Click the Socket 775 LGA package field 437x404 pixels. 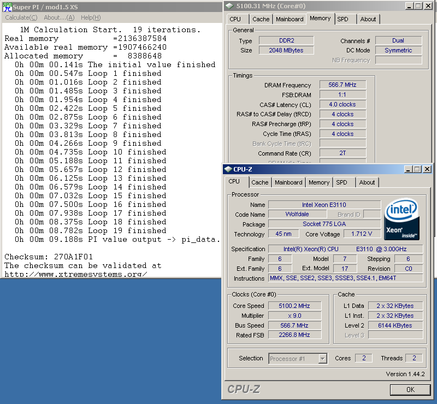point(324,224)
